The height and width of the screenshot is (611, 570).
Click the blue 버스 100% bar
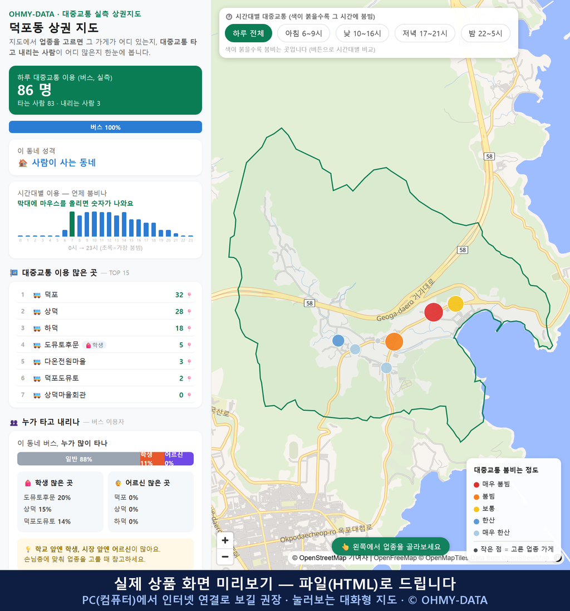coord(105,127)
